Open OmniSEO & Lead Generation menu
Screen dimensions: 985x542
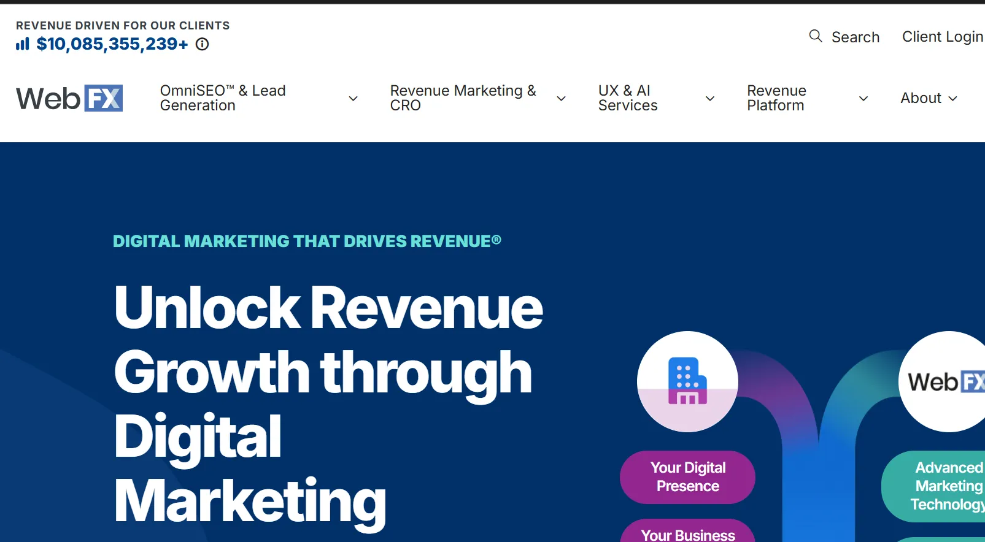pyautogui.click(x=223, y=98)
